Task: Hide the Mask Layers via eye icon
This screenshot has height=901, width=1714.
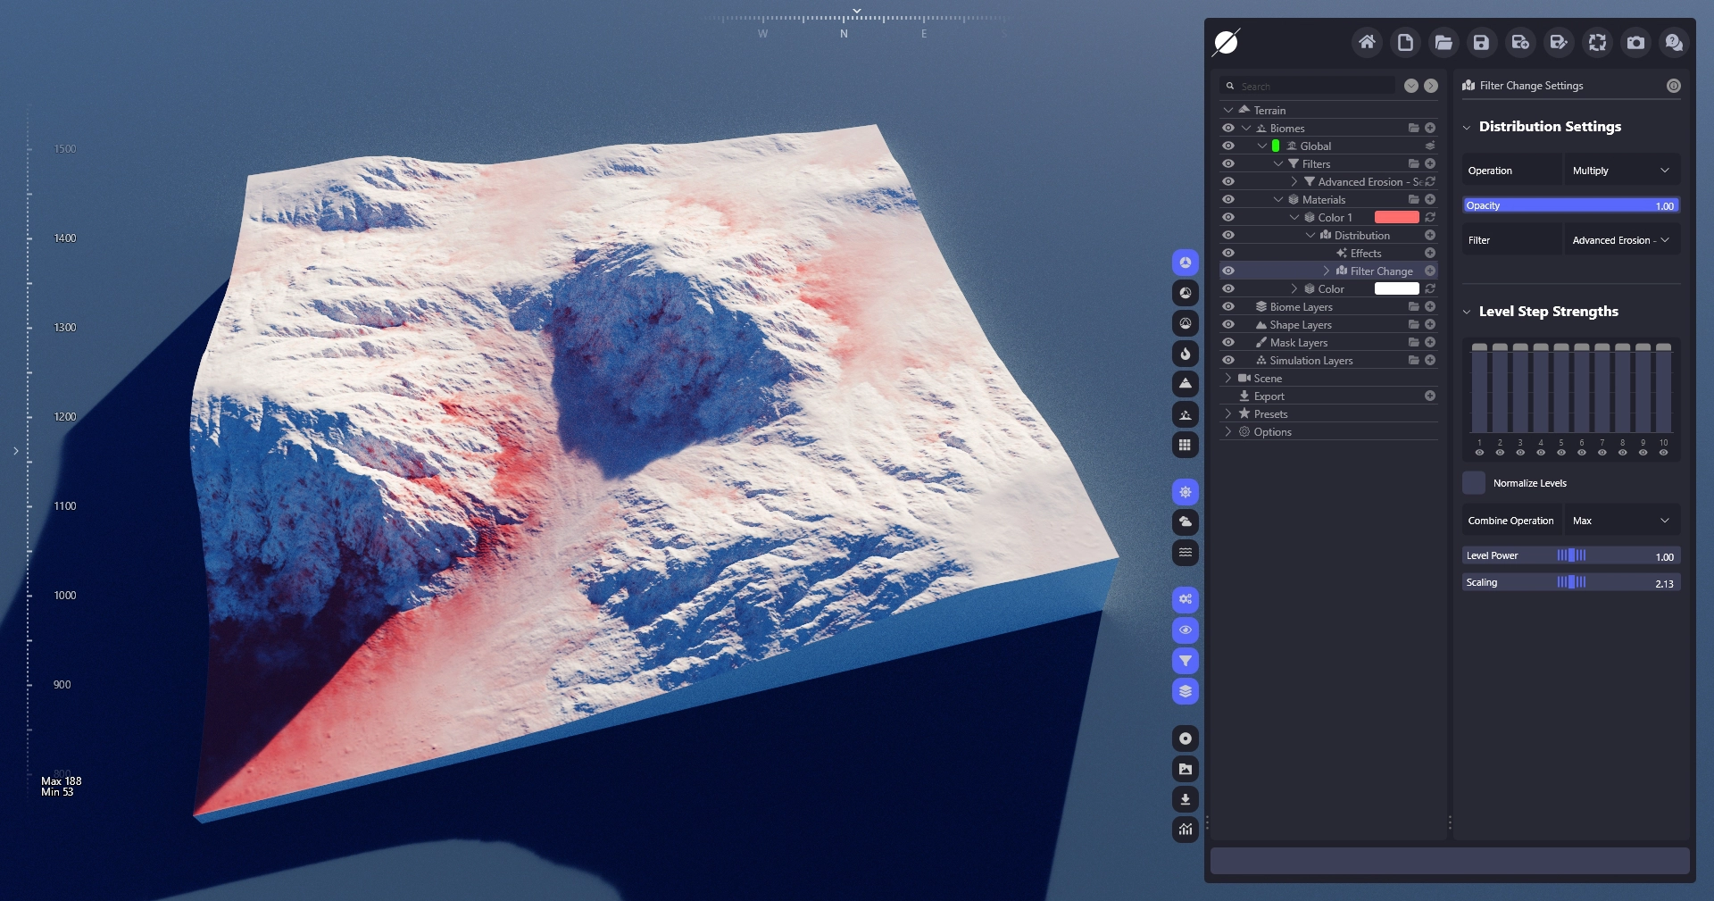Action: point(1228,342)
